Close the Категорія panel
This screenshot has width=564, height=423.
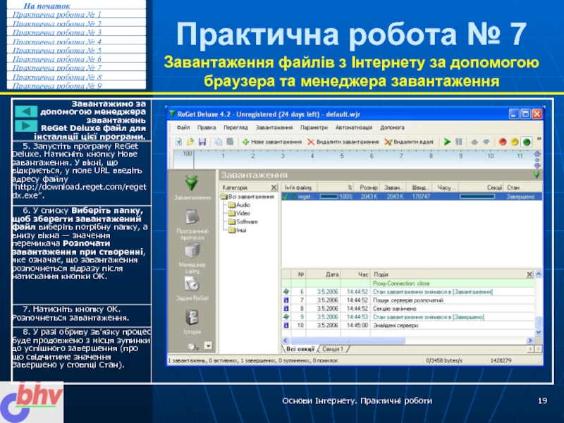pos(274,188)
